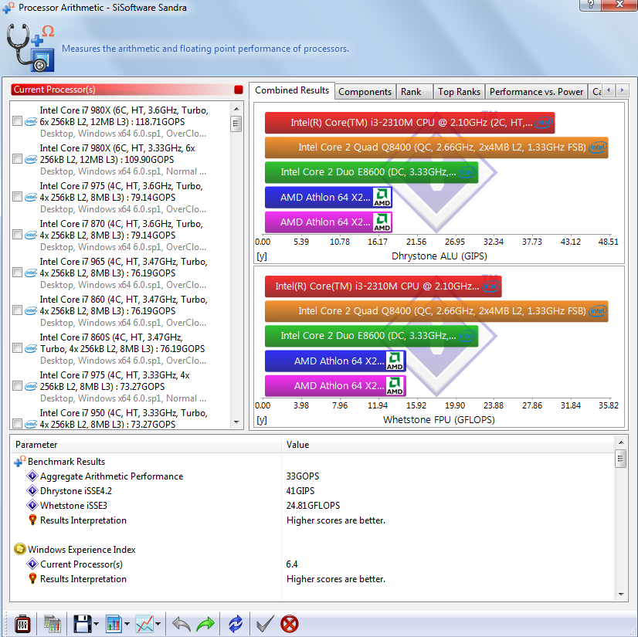Click the red i3-2310M bar in Dhrystone chart
The height and width of the screenshot is (637, 638).
[409, 123]
